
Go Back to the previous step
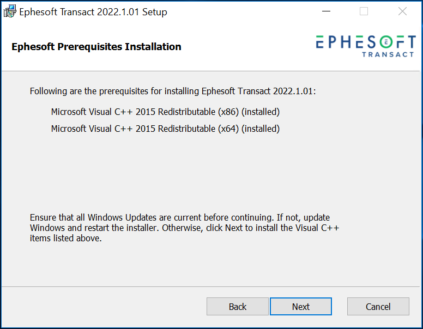coord(238,306)
